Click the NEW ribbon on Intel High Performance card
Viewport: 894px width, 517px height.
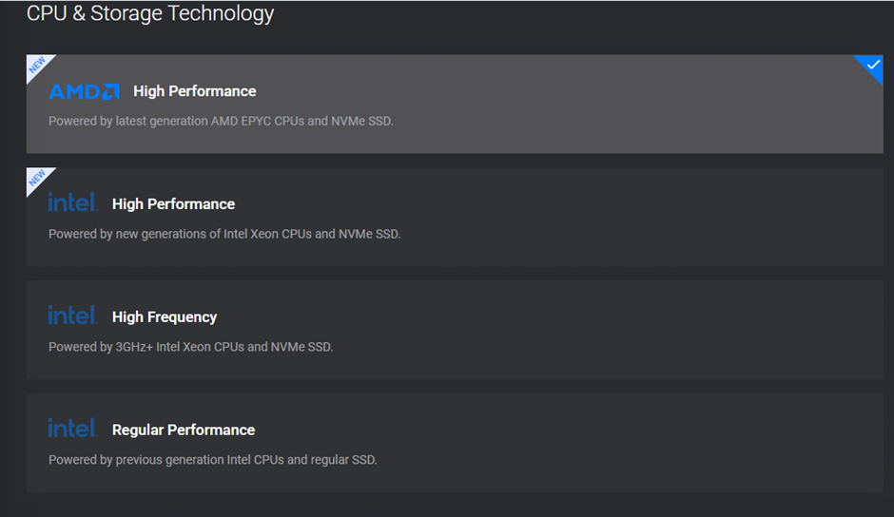click(x=37, y=179)
